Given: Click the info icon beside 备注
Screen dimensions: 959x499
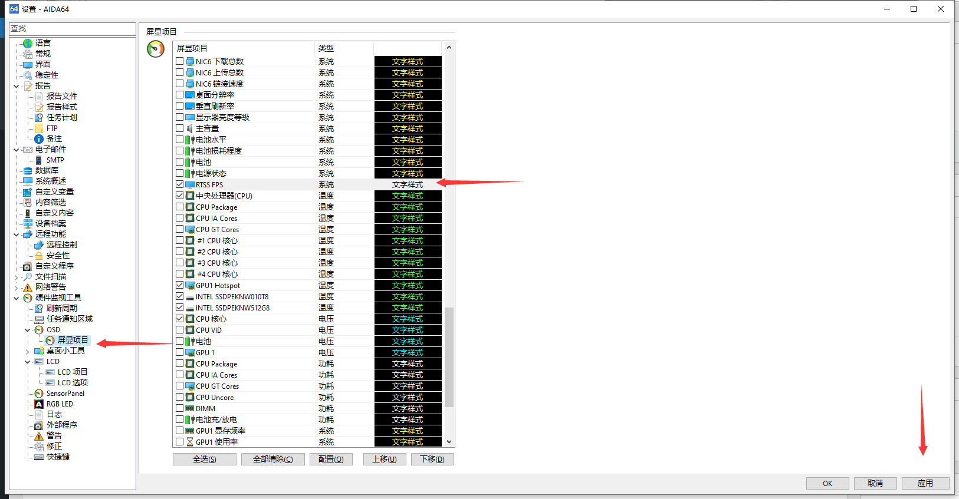Looking at the screenshot, I should pos(39,139).
